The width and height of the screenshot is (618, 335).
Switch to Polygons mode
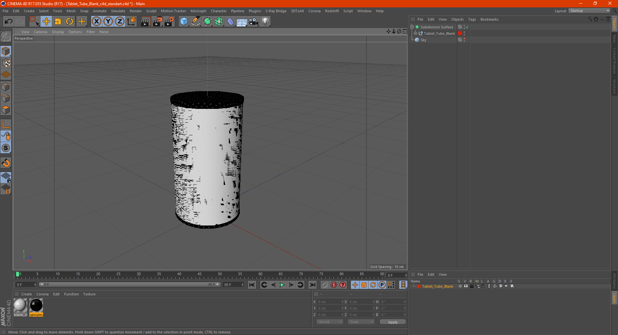click(6, 110)
